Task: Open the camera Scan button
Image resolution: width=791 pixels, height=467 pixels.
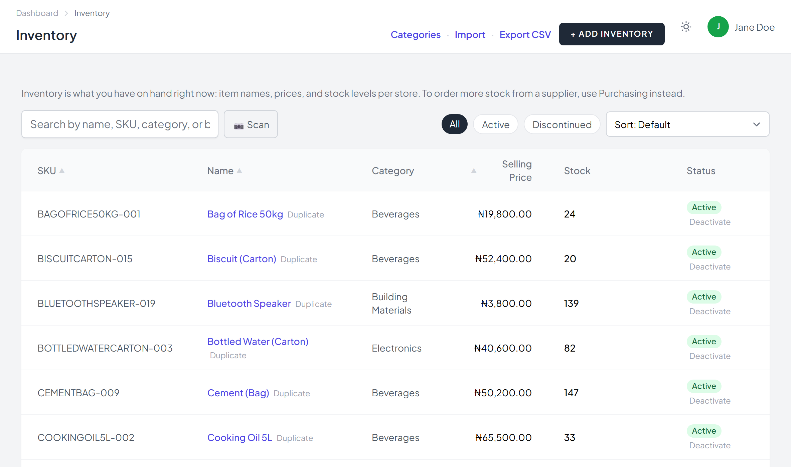Action: tap(251, 124)
